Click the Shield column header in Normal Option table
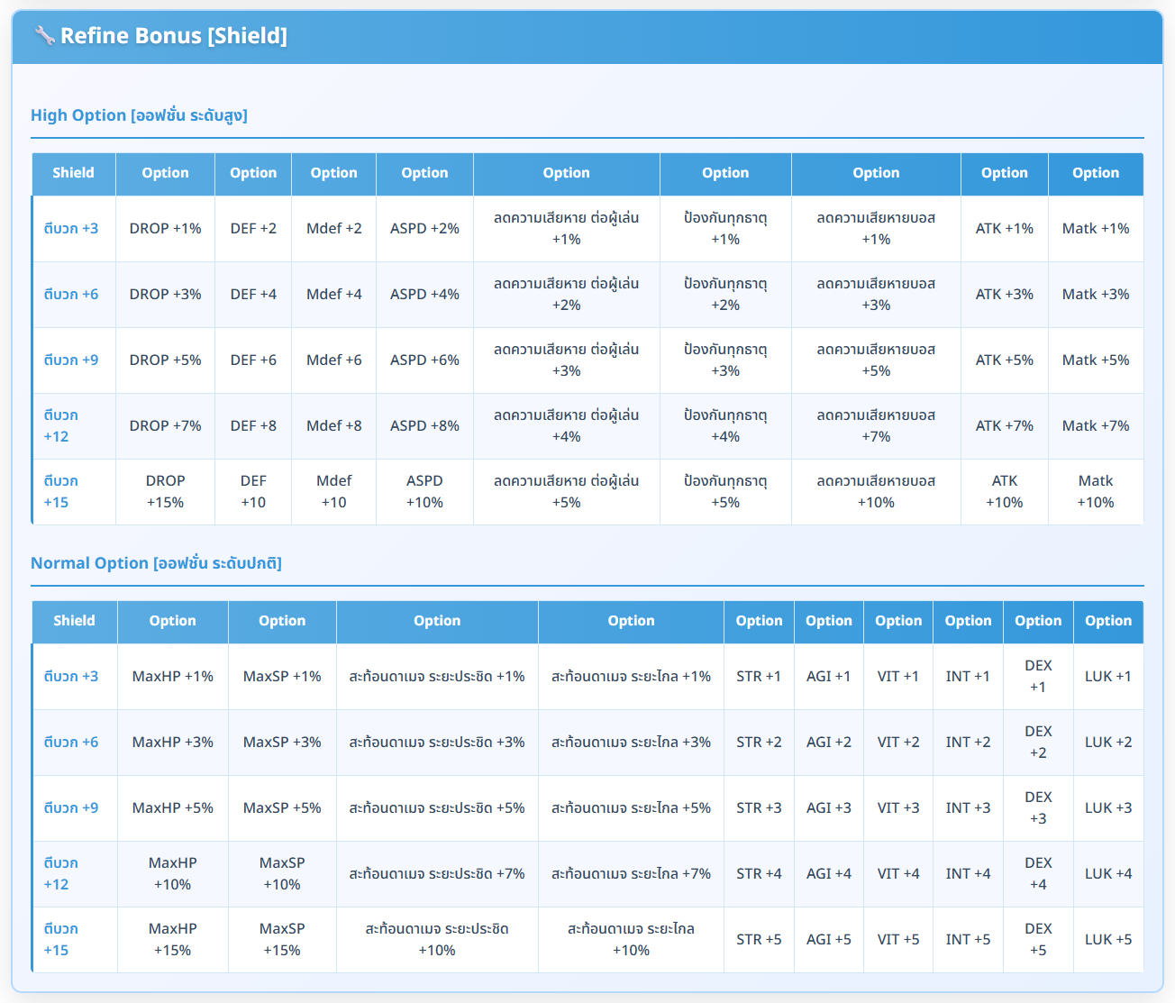The width and height of the screenshot is (1175, 1003). tap(74, 621)
